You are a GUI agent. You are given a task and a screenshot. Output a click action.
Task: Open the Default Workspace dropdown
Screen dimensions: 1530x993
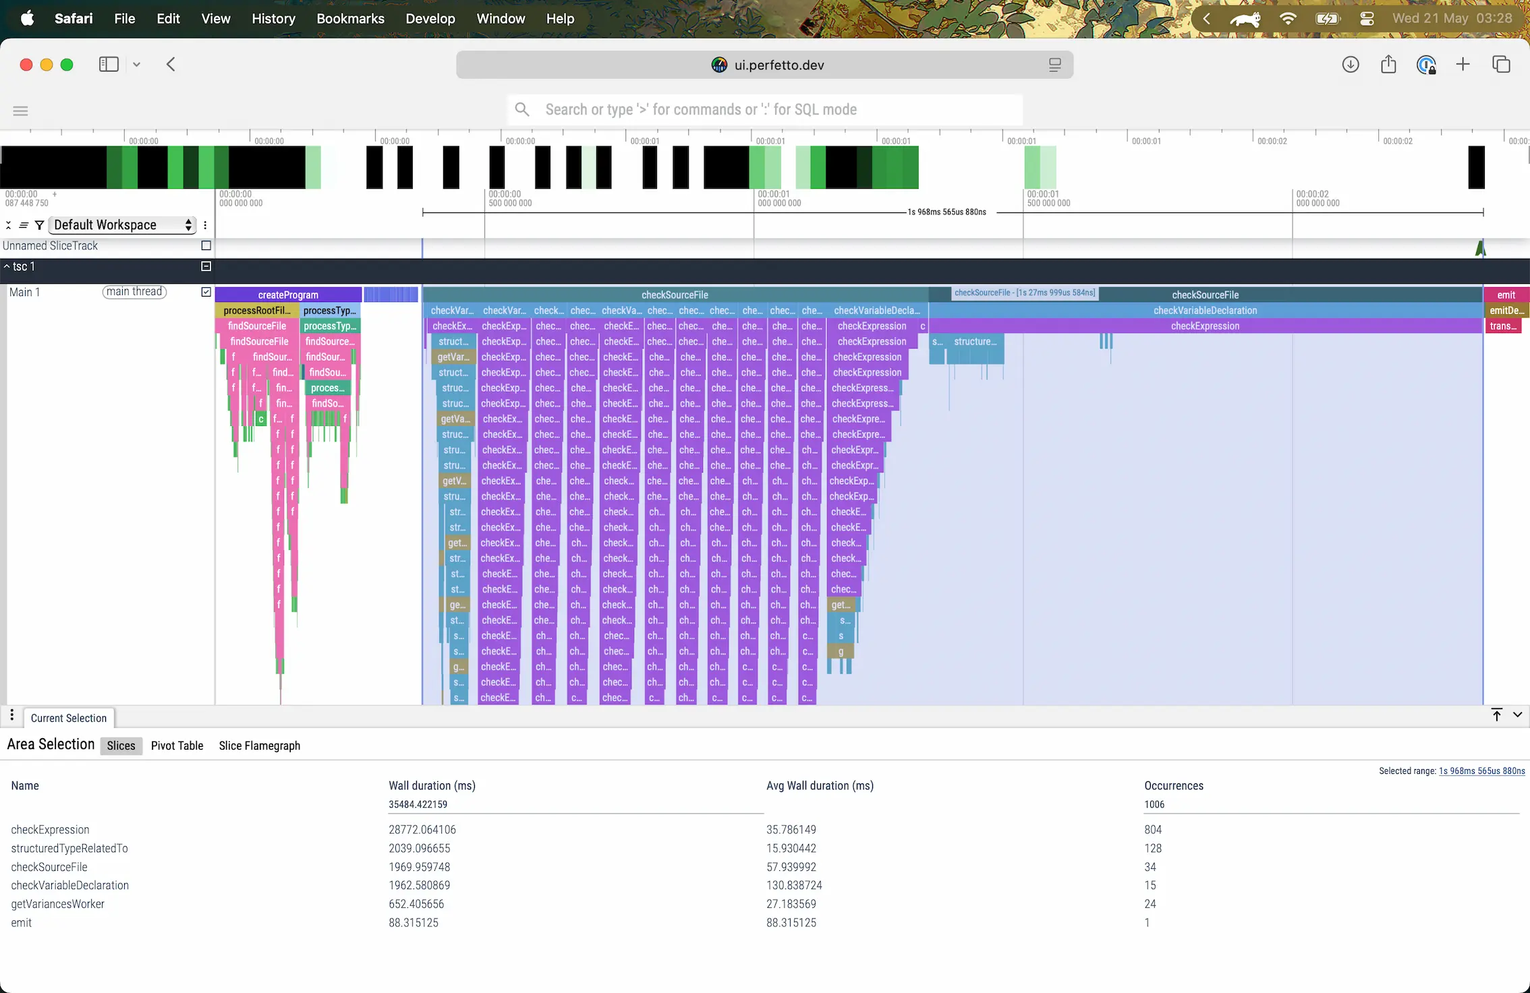[121, 225]
